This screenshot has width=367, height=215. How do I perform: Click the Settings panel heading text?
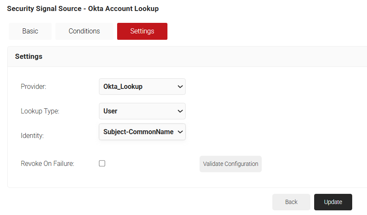(28, 56)
